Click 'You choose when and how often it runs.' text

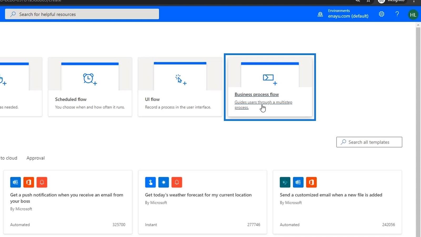click(x=90, y=107)
